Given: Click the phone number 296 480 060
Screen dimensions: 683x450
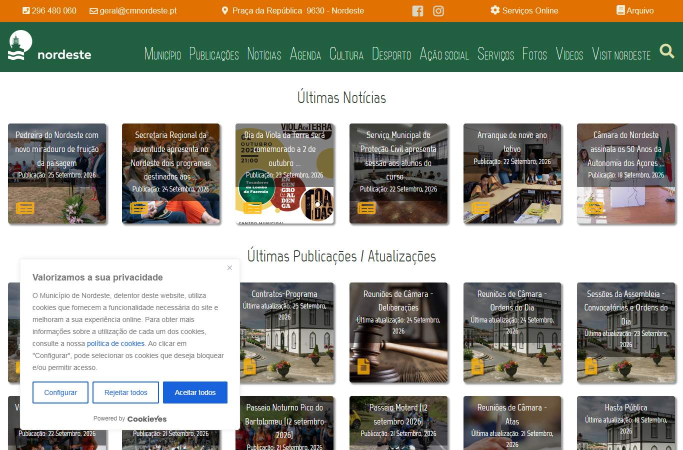Looking at the screenshot, I should point(49,10).
